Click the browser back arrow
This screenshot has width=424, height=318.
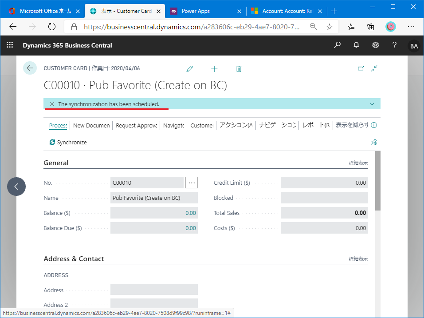tap(13, 27)
